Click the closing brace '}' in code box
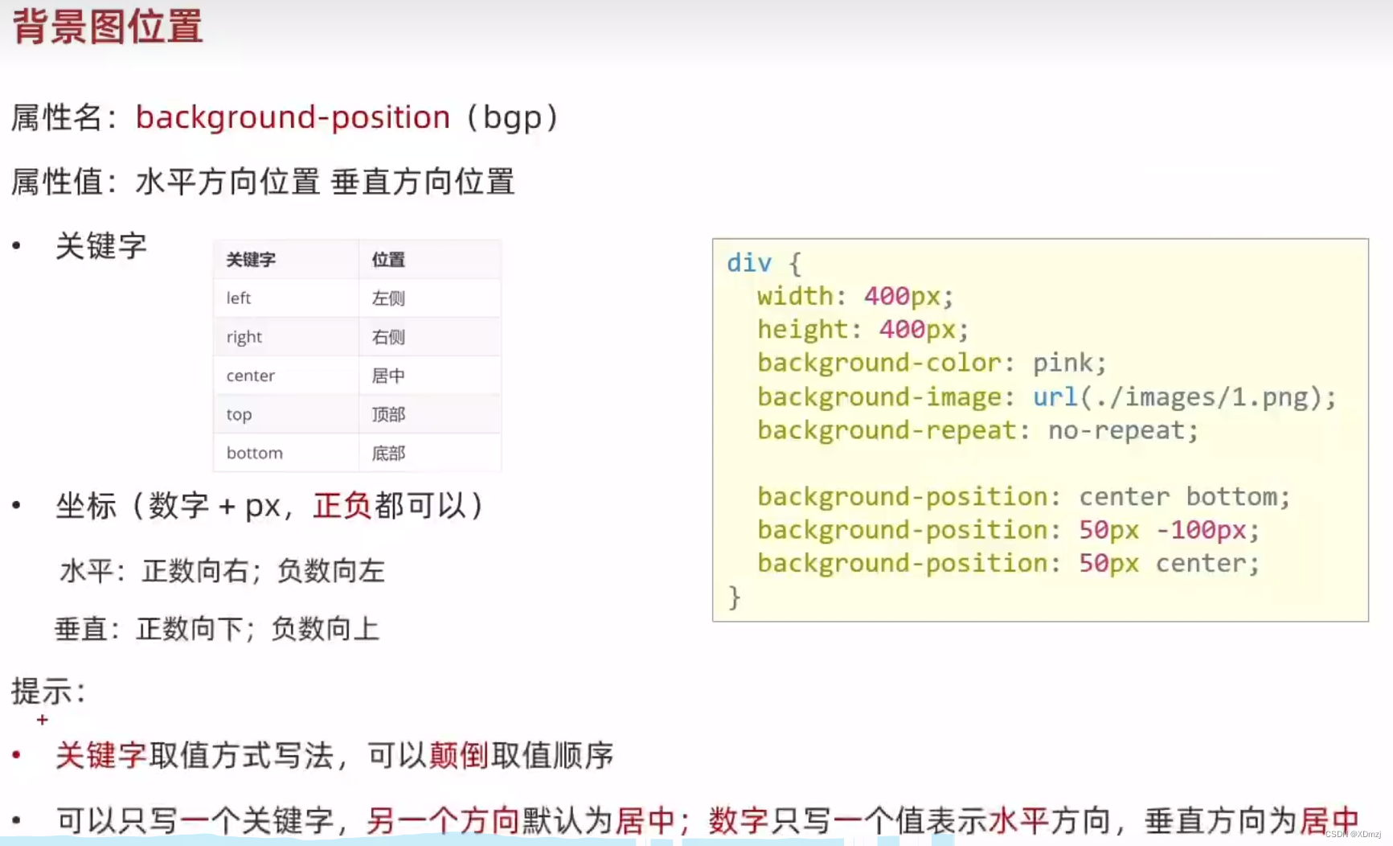 click(734, 597)
